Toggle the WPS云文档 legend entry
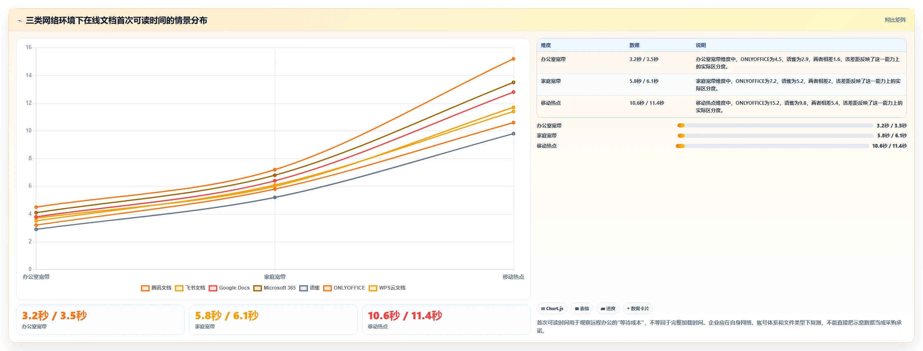 pyautogui.click(x=387, y=288)
